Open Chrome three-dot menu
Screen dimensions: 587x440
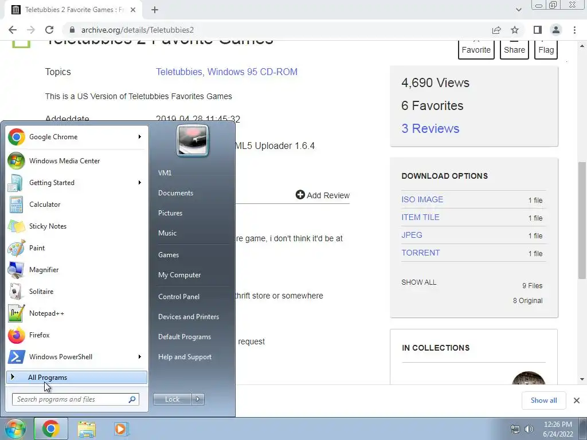click(574, 30)
